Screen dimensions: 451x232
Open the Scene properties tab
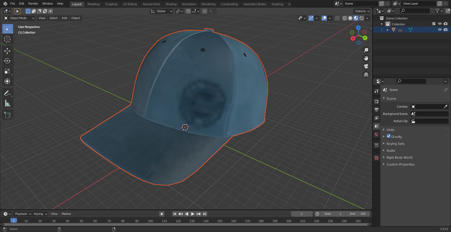(376, 126)
